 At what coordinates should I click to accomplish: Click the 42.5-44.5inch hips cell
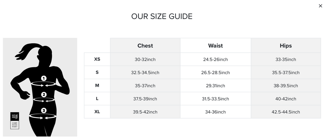pyautogui.click(x=286, y=112)
